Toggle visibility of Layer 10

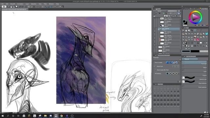[x=155, y=40]
